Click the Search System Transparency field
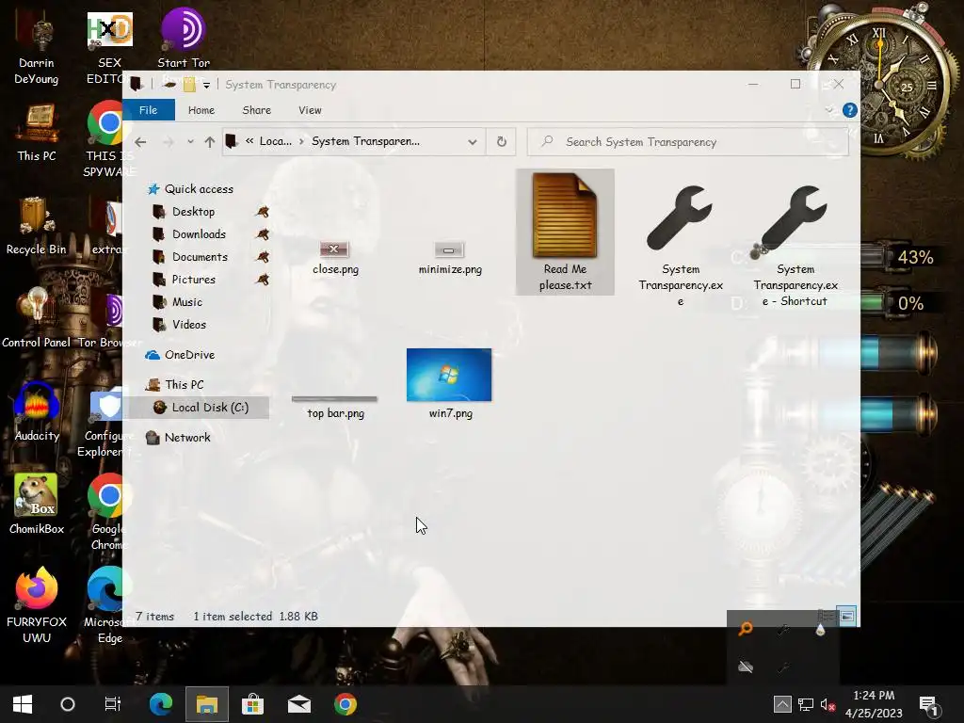Screen dimensions: 964x723 point(688,142)
